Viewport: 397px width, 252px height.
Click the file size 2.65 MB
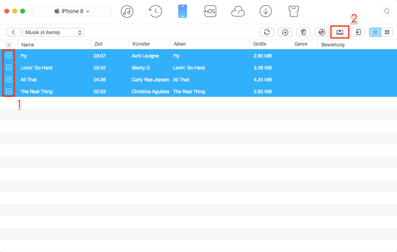click(x=263, y=92)
